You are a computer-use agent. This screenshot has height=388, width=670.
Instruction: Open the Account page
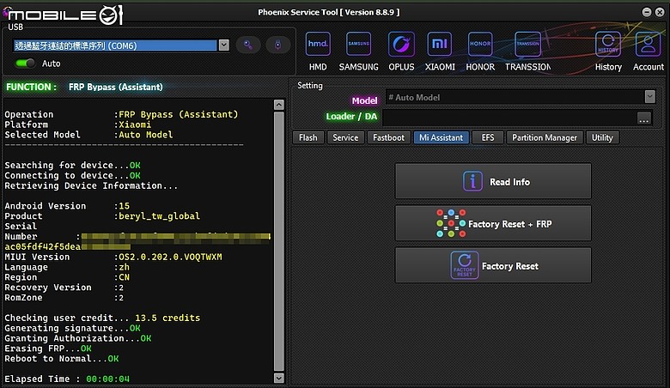coord(649,52)
